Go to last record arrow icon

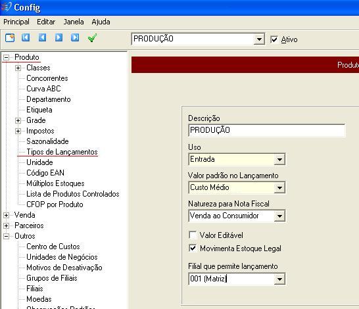75,37
